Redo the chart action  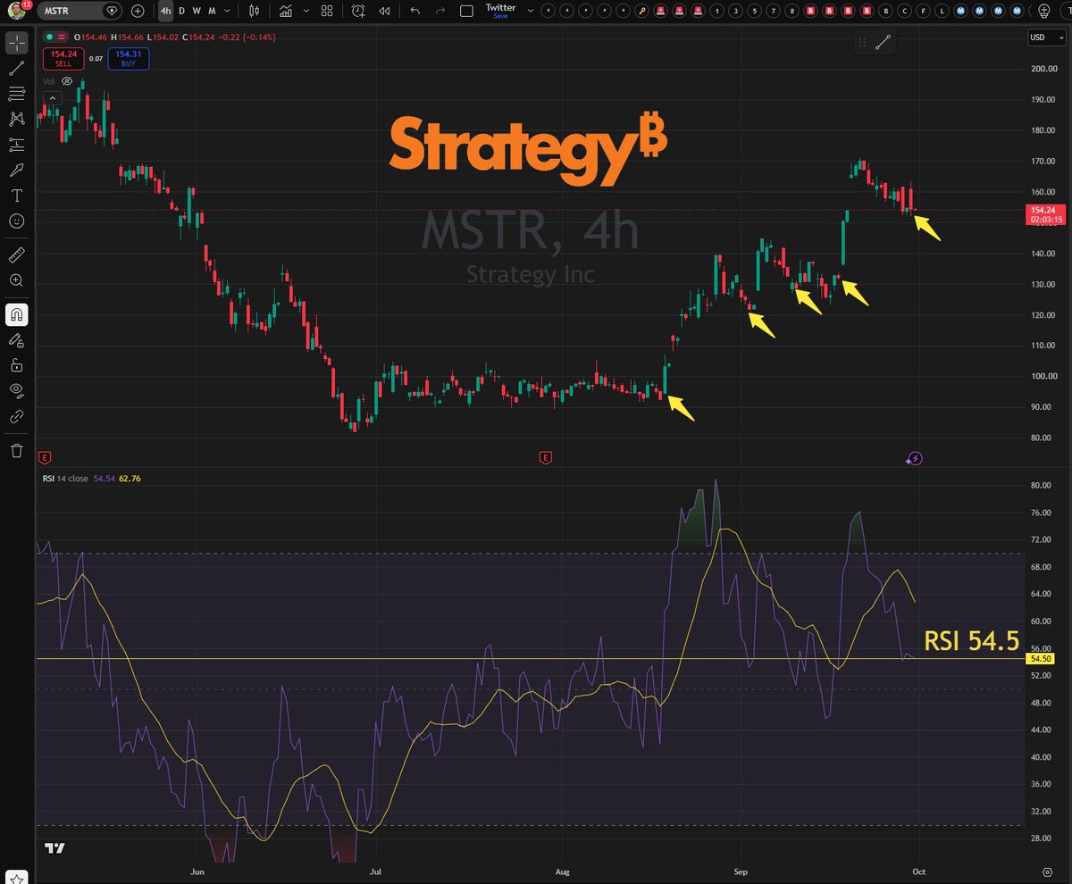tap(440, 11)
